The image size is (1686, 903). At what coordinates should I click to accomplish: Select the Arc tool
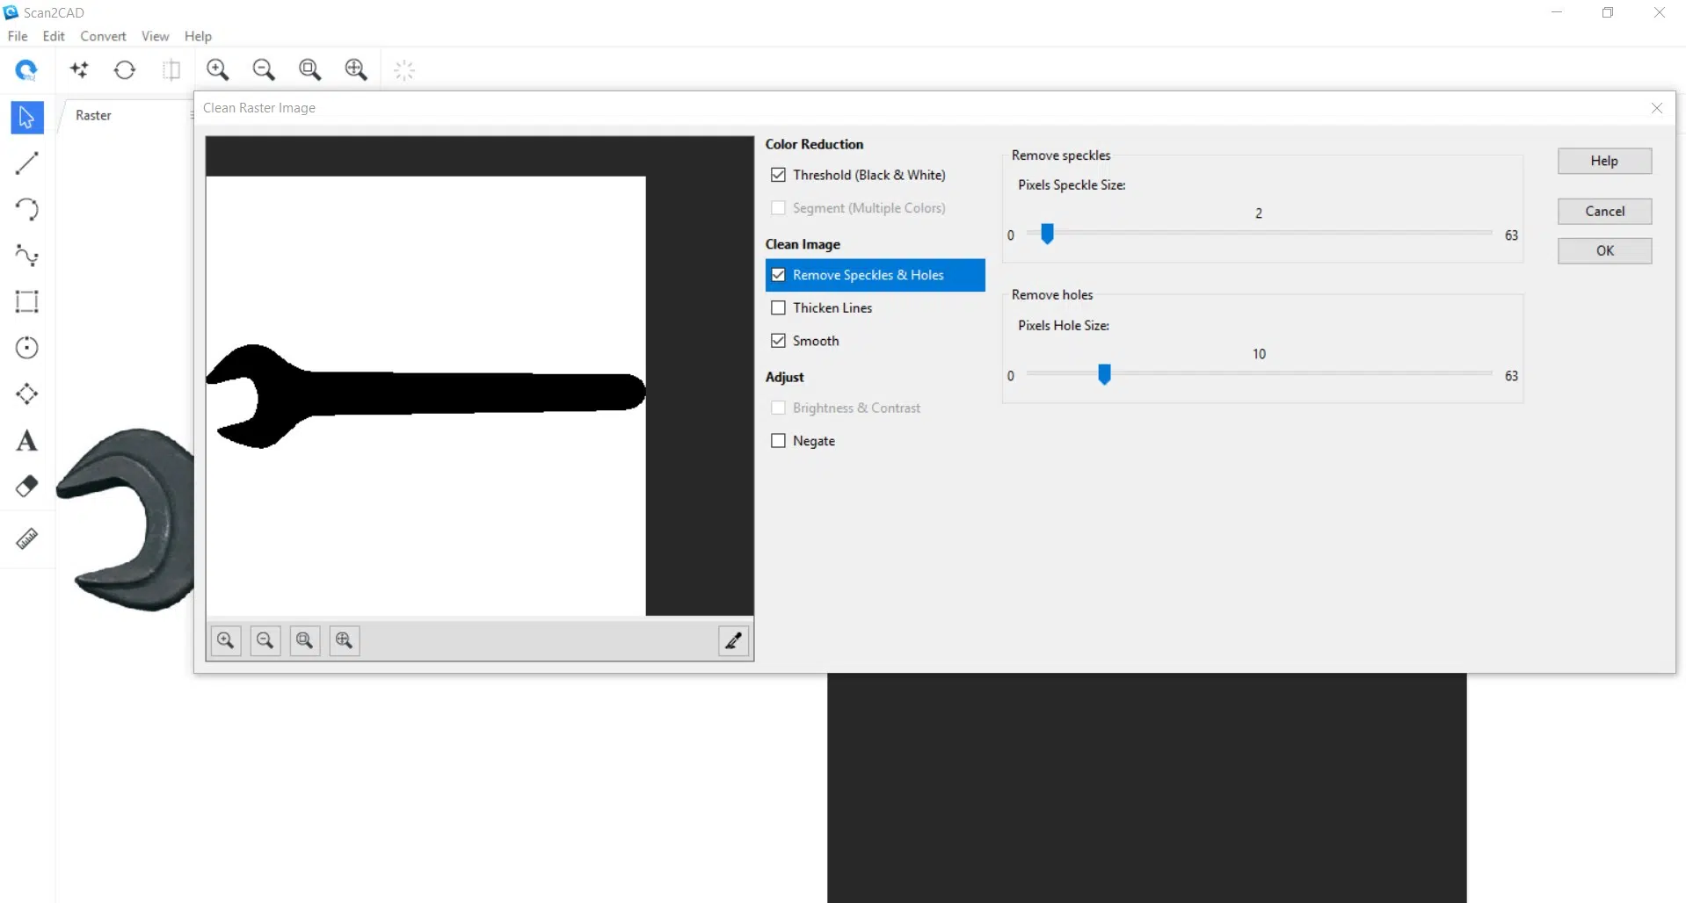26,209
